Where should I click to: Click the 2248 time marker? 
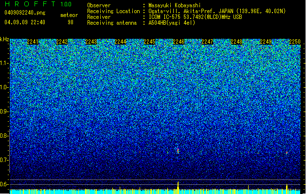[x=236, y=42]
